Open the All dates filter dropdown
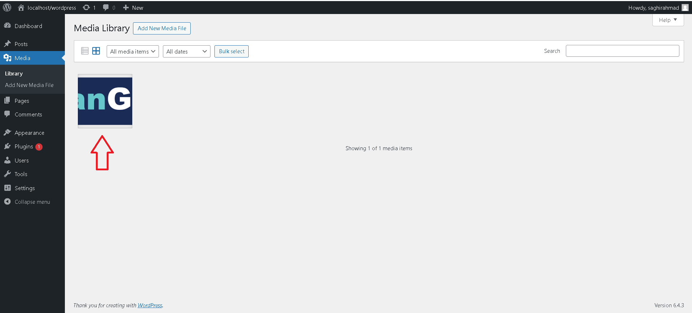Screen dimensions: 692x313 coord(186,51)
